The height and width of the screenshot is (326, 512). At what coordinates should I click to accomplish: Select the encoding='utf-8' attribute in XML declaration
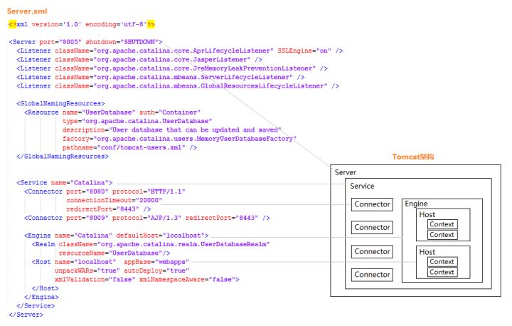[116, 24]
